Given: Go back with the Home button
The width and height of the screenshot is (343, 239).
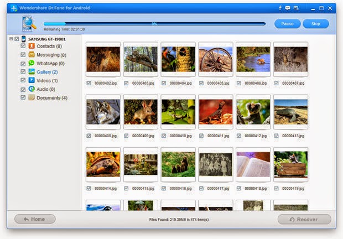Looking at the screenshot, I should [35, 219].
